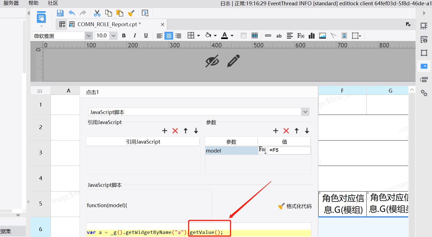432x237 pixels.
Task: Open the cell attributes panel icon
Action: (424, 26)
